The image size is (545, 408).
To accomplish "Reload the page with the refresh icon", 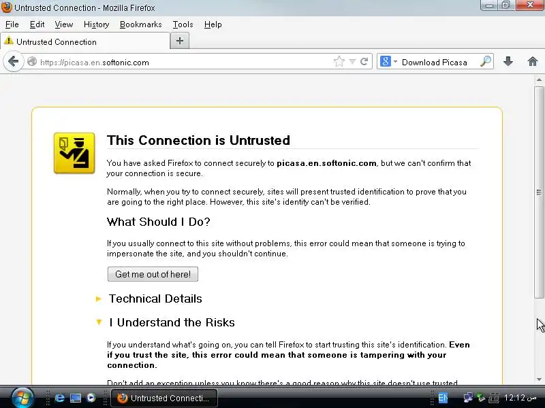I will [x=364, y=62].
